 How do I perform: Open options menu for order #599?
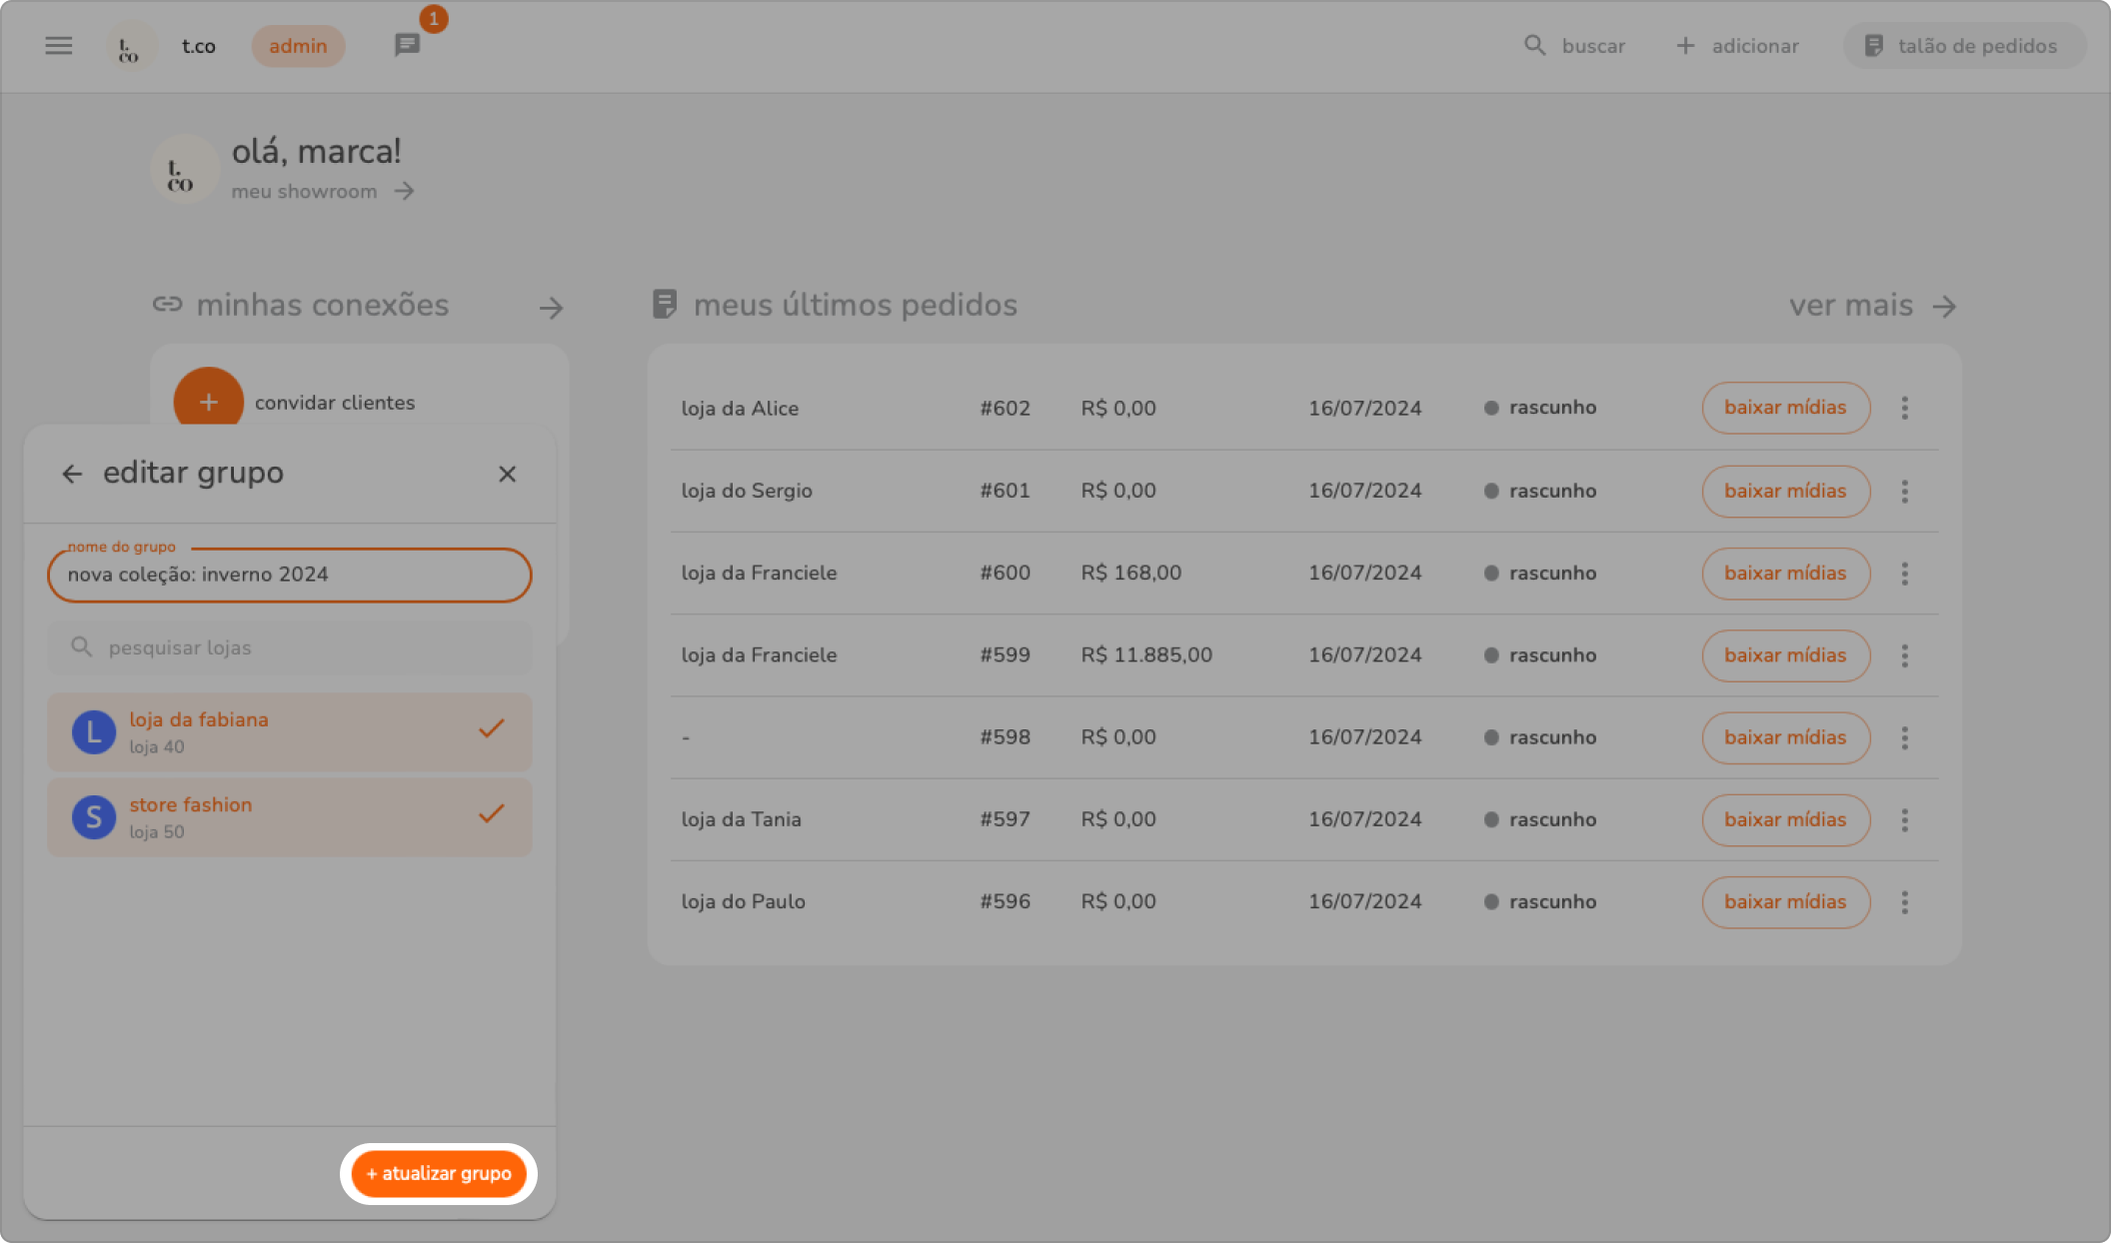1904,655
